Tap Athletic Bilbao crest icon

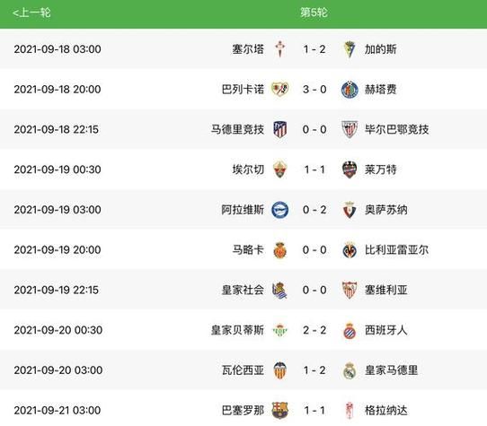click(350, 129)
